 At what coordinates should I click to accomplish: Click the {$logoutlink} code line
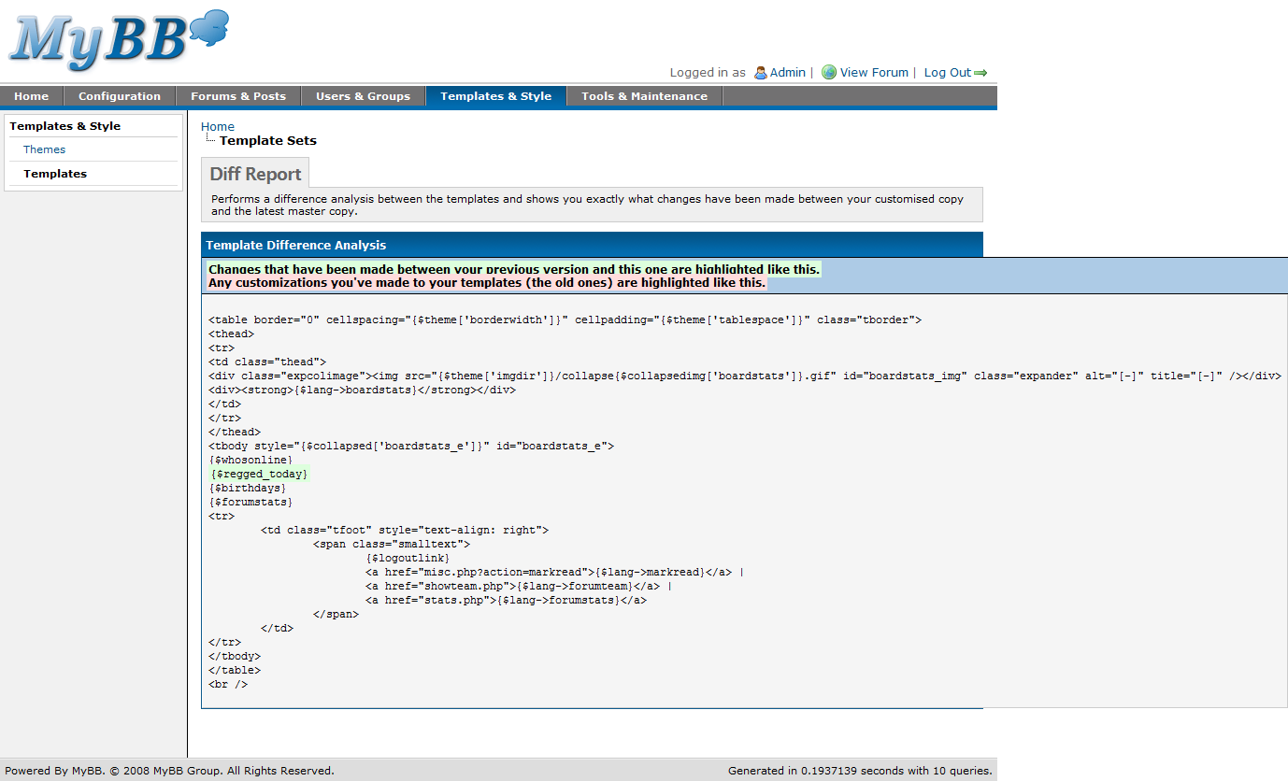(x=408, y=558)
